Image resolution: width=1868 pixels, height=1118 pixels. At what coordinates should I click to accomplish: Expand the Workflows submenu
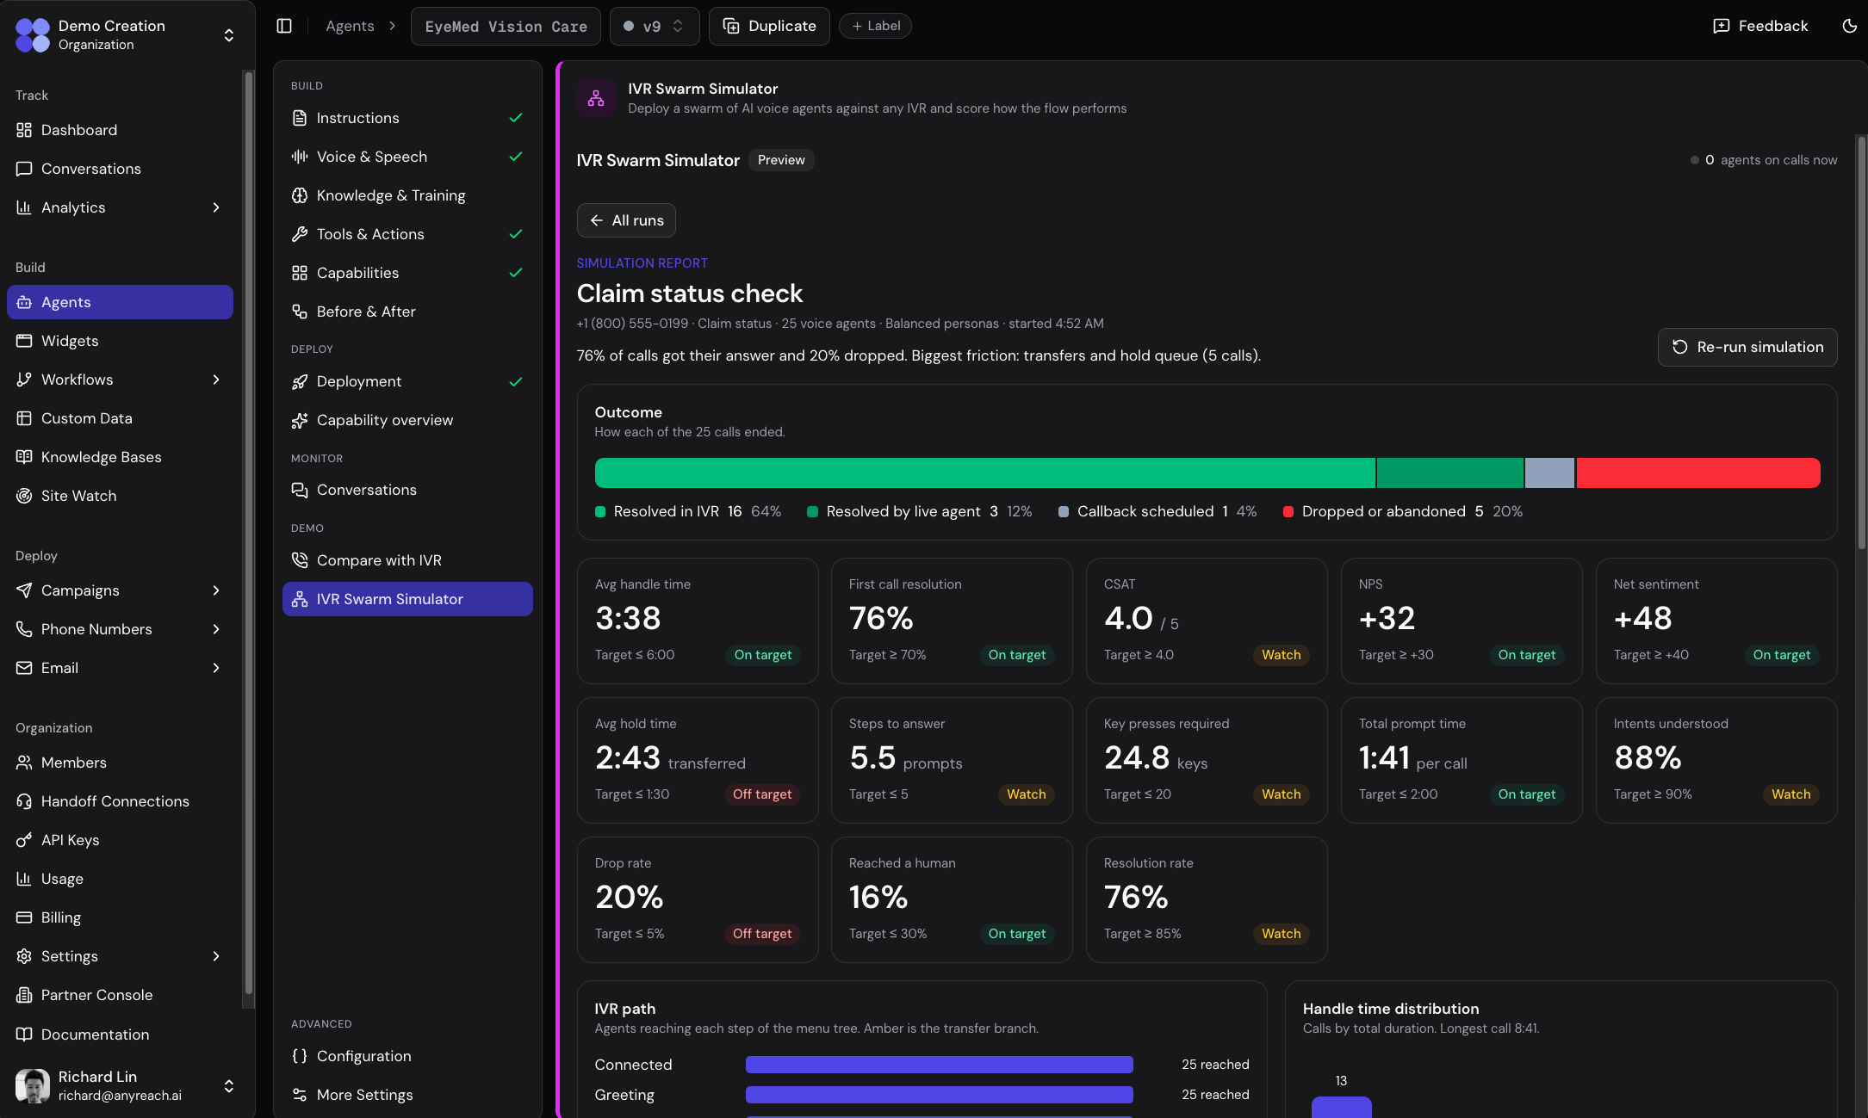[215, 380]
